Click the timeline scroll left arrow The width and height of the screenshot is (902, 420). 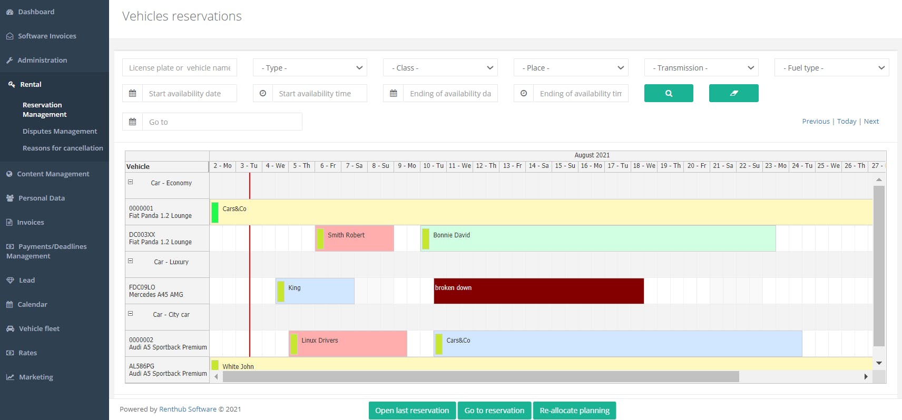(216, 377)
